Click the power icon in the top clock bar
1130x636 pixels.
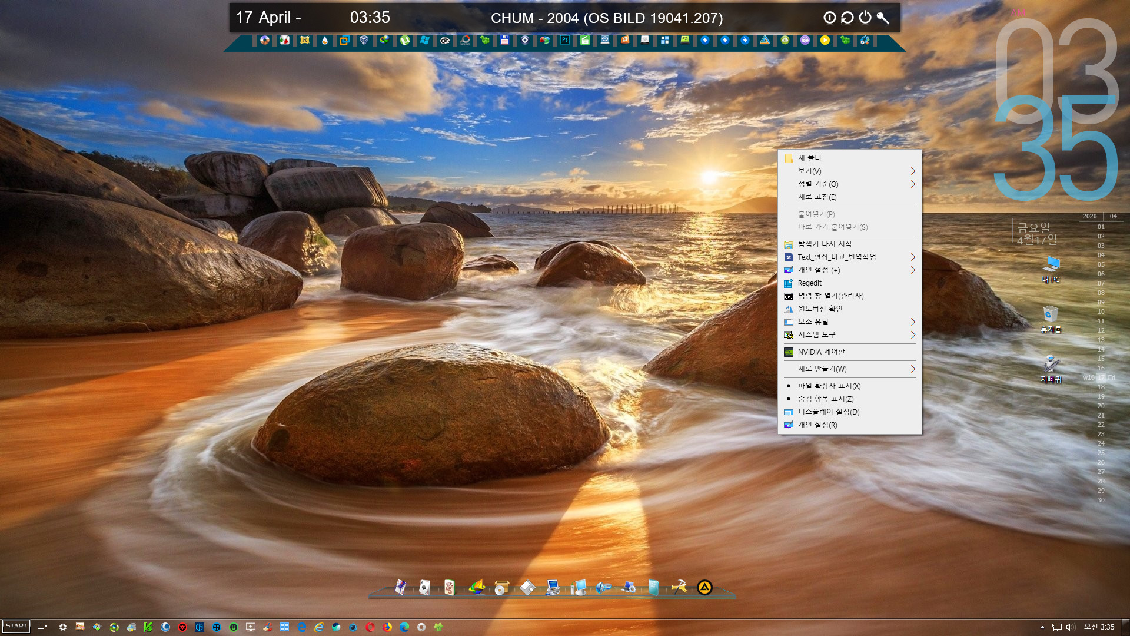click(865, 18)
